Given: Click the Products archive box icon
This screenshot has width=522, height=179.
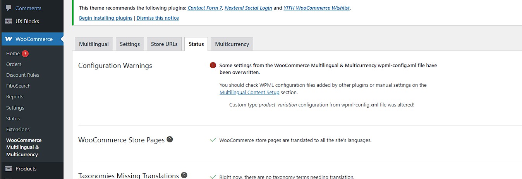Looking at the screenshot, I should pos(8,169).
